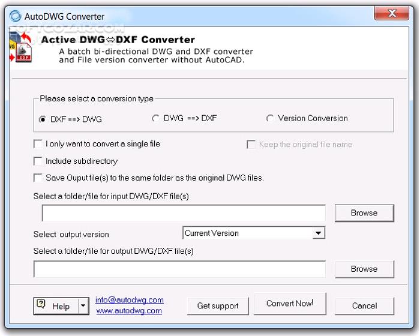The image size is (420, 336).
Task: Open the info@autodwg.com email link
Action: tap(130, 300)
